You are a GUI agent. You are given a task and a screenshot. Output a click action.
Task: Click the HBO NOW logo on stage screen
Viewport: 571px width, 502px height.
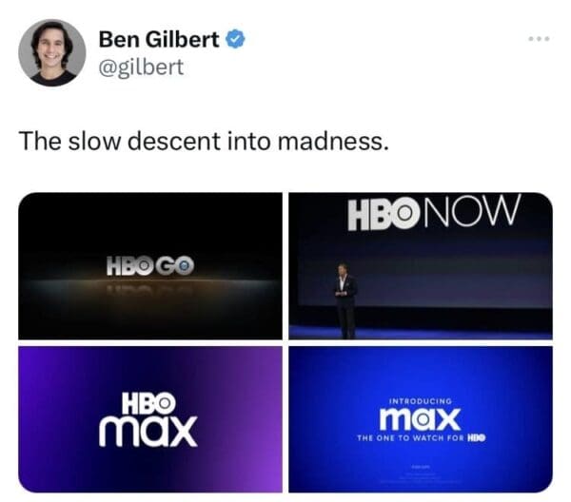(435, 212)
